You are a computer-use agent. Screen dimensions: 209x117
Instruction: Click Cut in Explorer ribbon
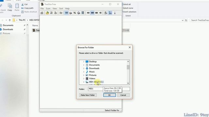(x=24, y=4)
